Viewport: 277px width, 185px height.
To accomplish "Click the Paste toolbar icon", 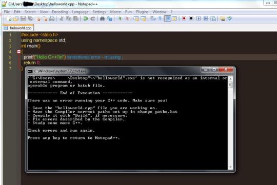I will 76,18.
